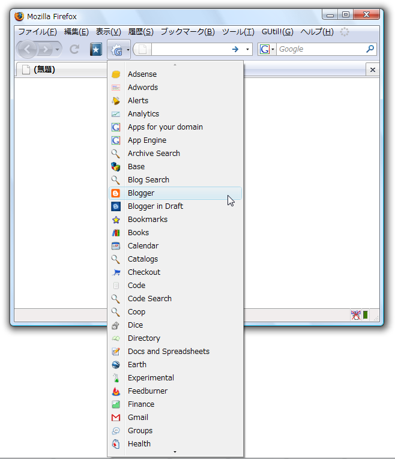The image size is (395, 459).
Task: Click the scroll-up arrow atop the GUtil menu
Action: click(x=175, y=64)
